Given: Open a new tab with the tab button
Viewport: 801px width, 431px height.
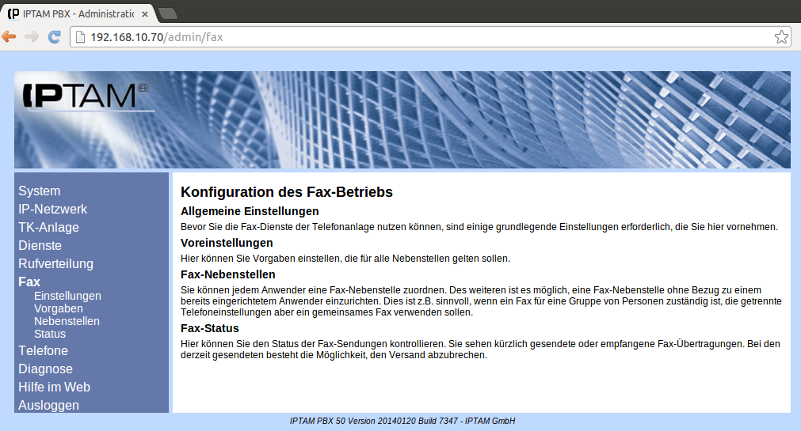Looking at the screenshot, I should [167, 13].
